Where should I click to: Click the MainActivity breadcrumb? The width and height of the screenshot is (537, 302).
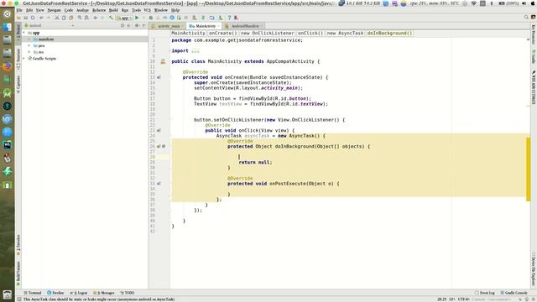pyautogui.click(x=188, y=34)
